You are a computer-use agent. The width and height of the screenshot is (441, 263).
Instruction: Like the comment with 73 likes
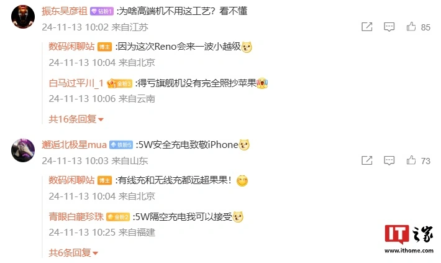pyautogui.click(x=411, y=160)
